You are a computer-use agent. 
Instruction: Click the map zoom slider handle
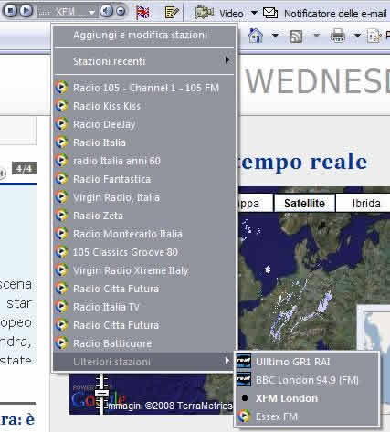(101, 393)
